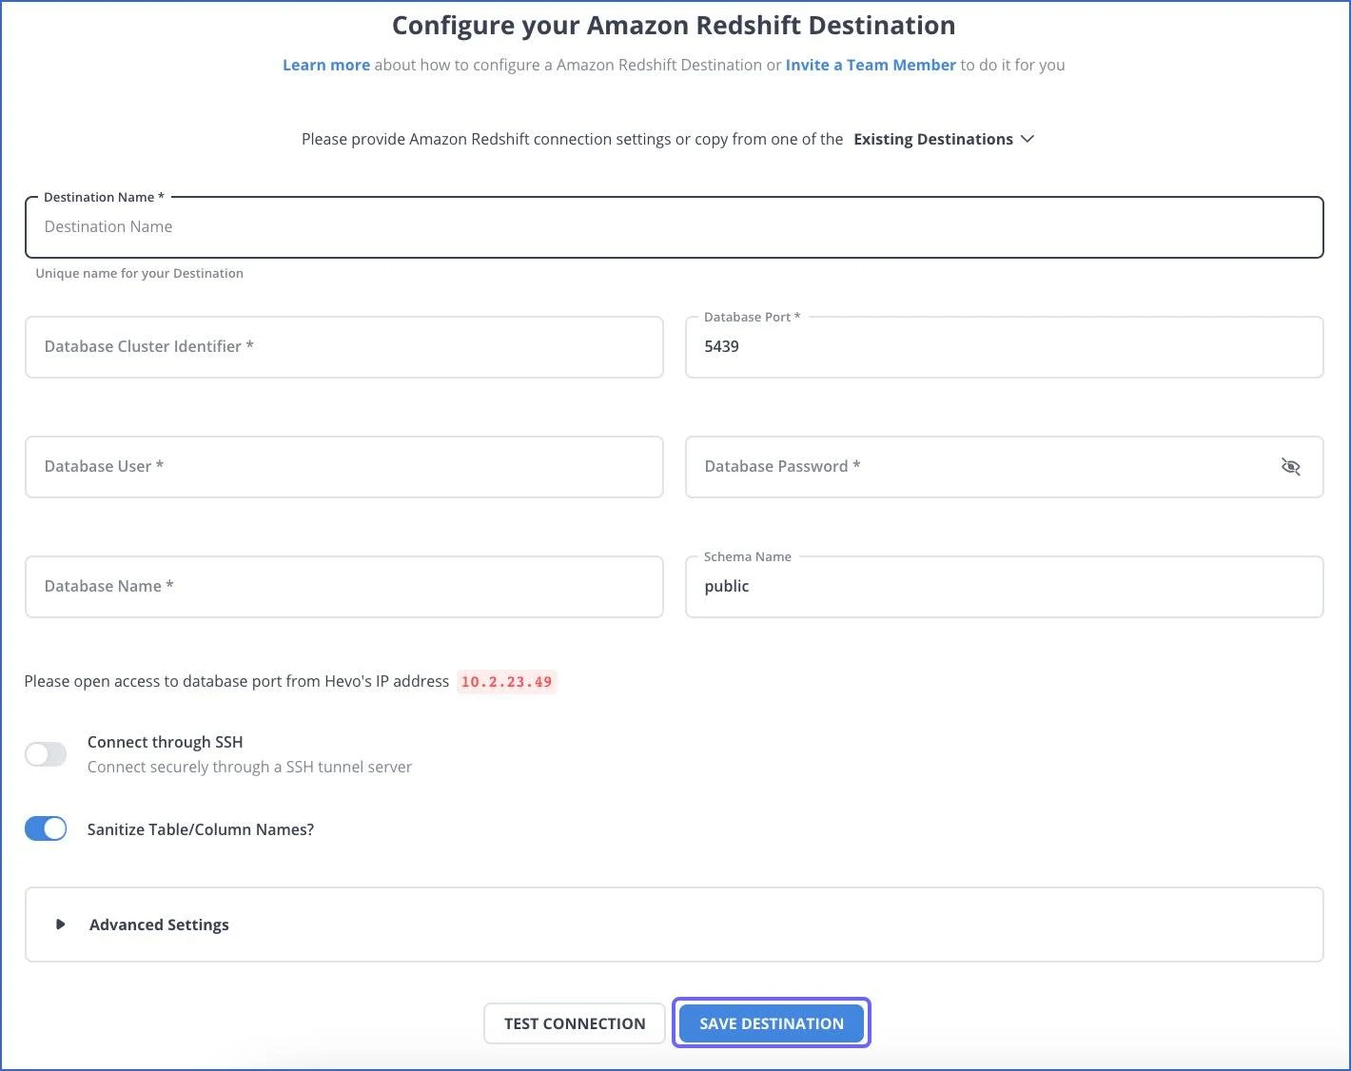Edit the Schema Name field
Screen dimensions: 1351x1071
(x=1004, y=587)
